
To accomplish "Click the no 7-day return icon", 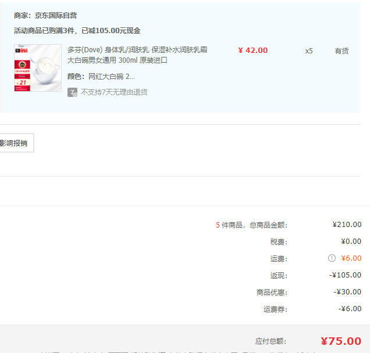I will click(x=73, y=92).
